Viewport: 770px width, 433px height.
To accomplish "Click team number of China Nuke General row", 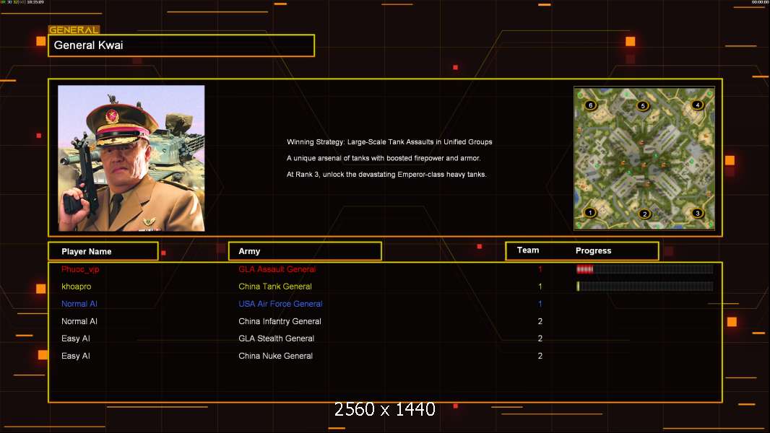I will pos(540,356).
